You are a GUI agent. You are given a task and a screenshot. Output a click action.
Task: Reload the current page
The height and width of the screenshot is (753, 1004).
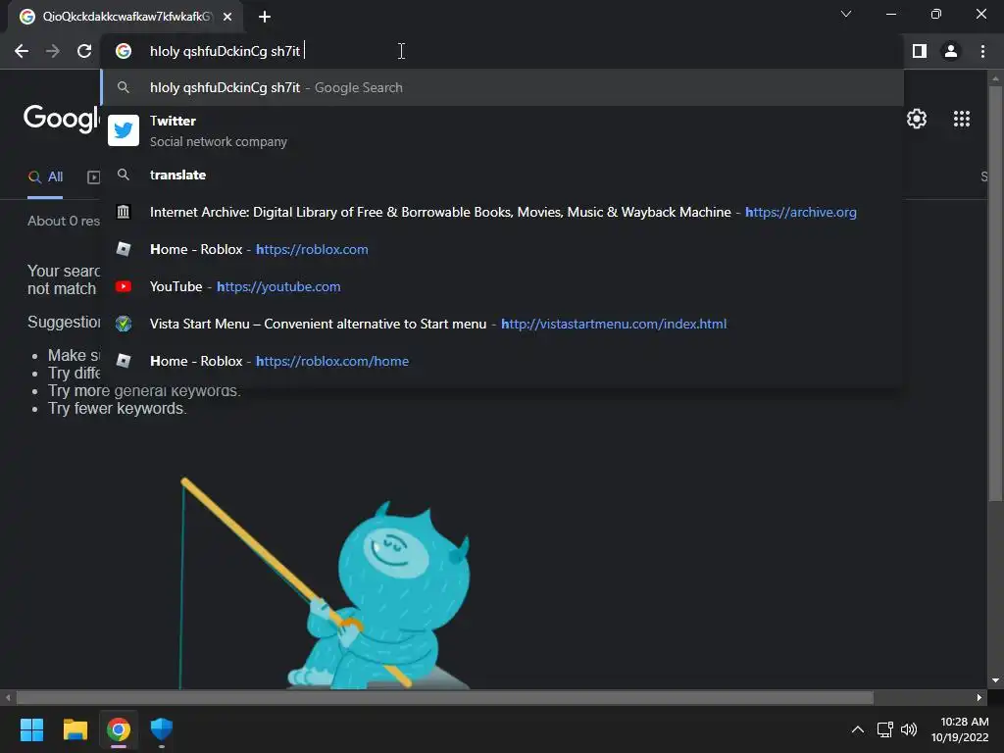coord(84,51)
